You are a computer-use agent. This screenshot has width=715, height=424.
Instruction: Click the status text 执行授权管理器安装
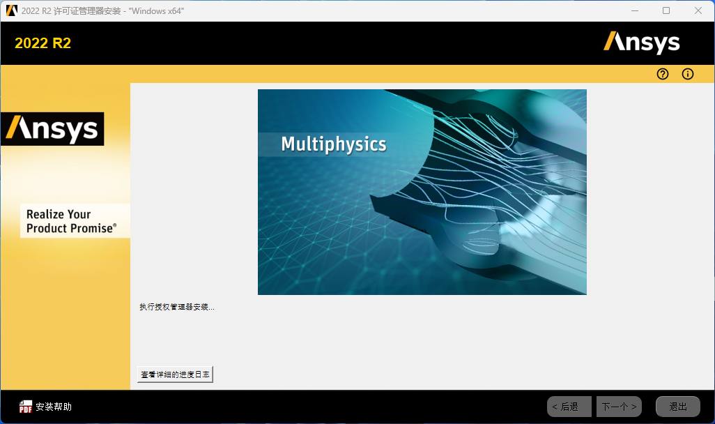tap(177, 307)
